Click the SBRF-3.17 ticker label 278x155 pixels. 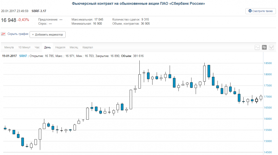[x=38, y=11]
